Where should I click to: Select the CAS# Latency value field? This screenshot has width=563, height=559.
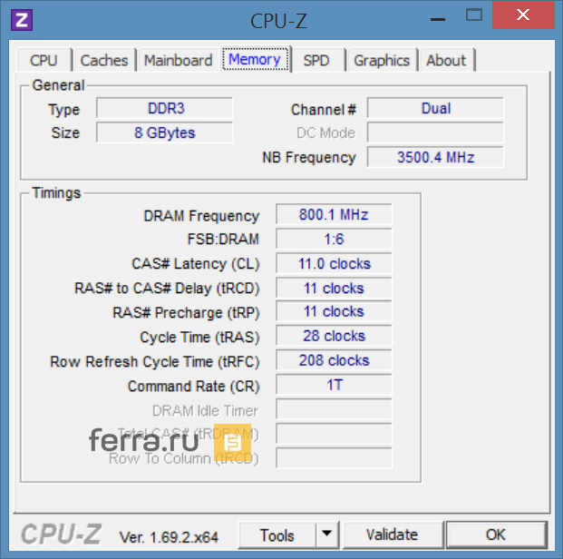click(334, 264)
